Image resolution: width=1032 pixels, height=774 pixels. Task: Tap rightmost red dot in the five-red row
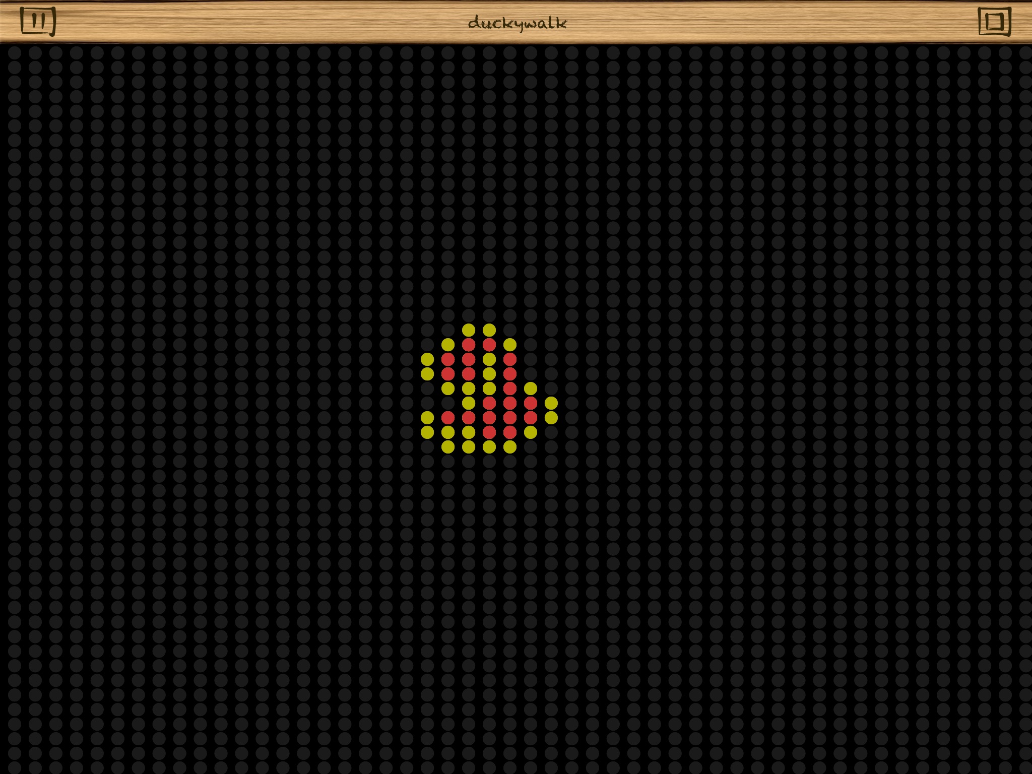coord(531,418)
